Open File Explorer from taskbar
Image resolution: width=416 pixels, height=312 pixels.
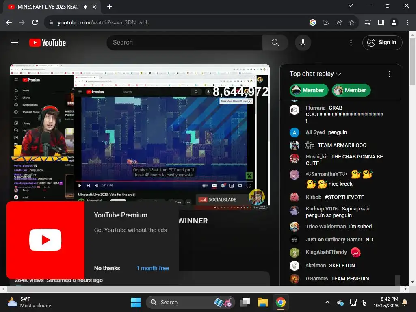pos(263,302)
